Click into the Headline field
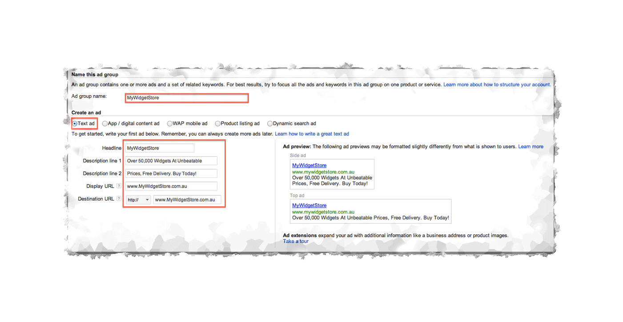 click(160, 148)
